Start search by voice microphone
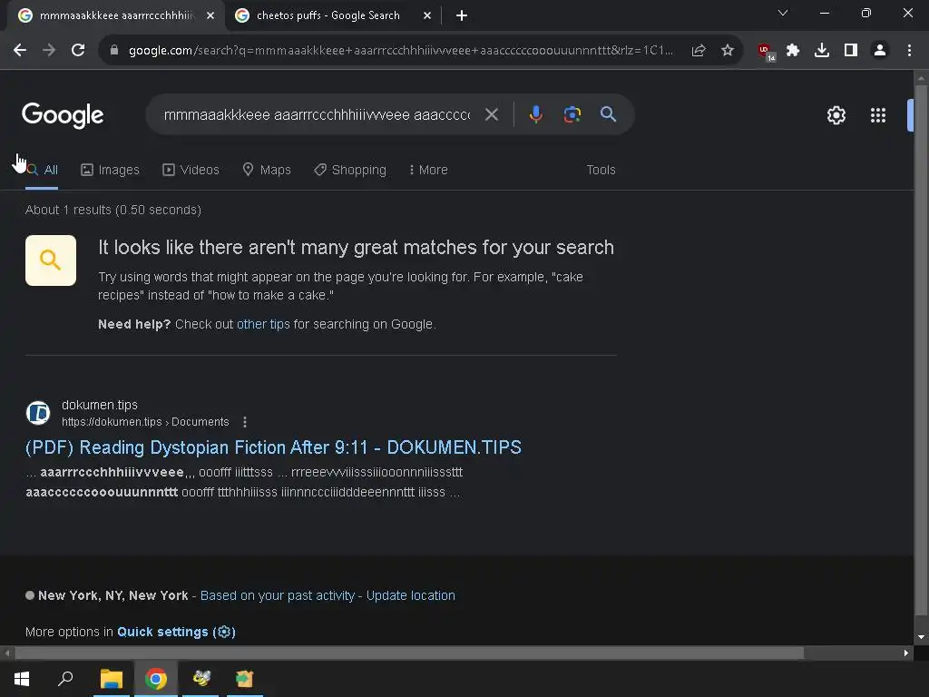929x697 pixels. click(x=535, y=114)
